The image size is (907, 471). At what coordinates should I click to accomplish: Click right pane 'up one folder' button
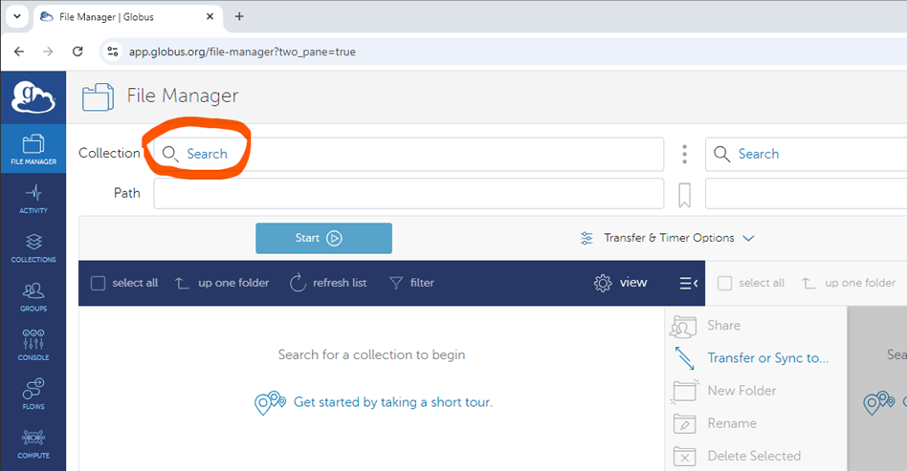pyautogui.click(x=849, y=283)
